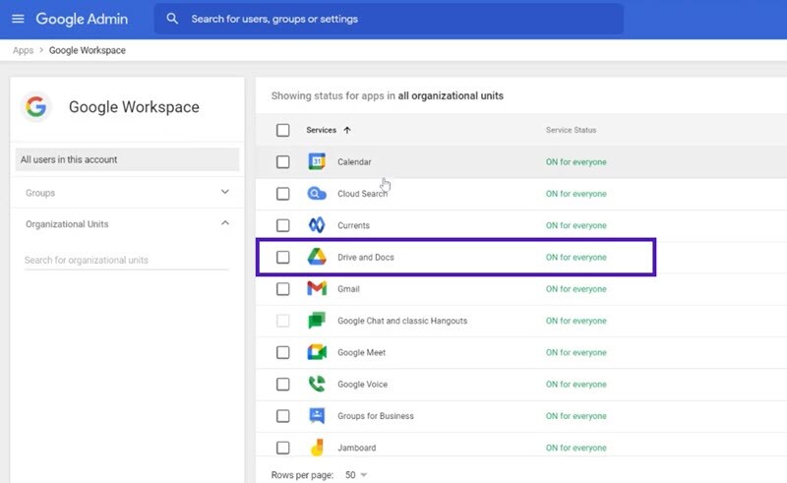Click the Services column header
The image size is (787, 483).
point(322,130)
